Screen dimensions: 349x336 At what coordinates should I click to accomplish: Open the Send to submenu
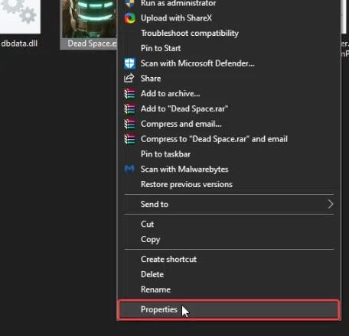[x=229, y=204]
